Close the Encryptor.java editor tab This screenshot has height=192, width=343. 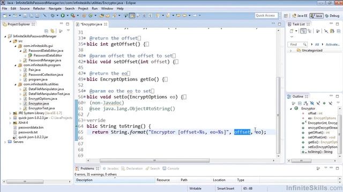(106, 24)
